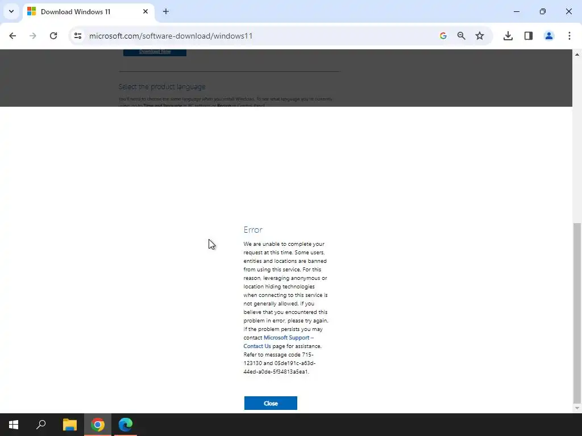Bookmark this page with the star icon

(480, 36)
